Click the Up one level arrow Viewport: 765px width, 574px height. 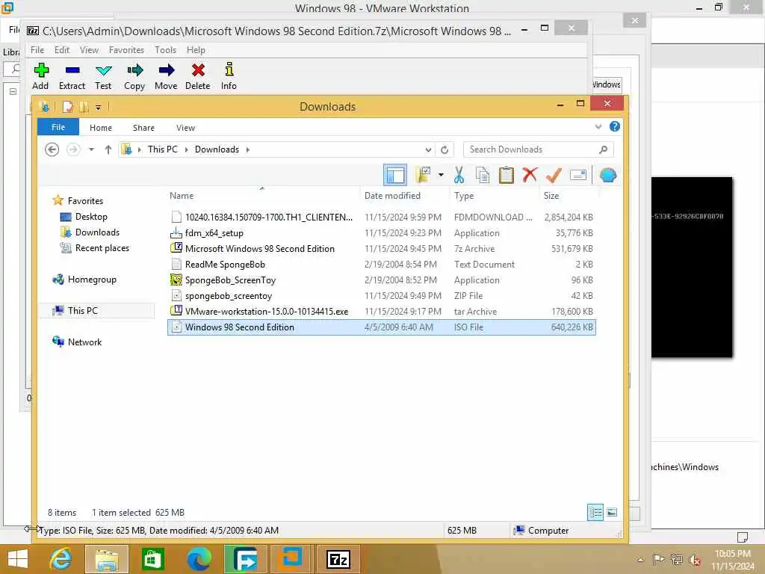click(108, 149)
